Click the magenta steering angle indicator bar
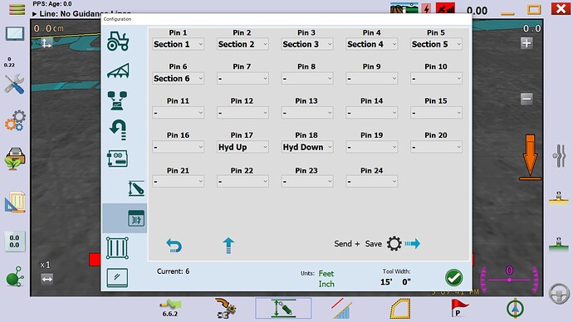 click(x=509, y=280)
